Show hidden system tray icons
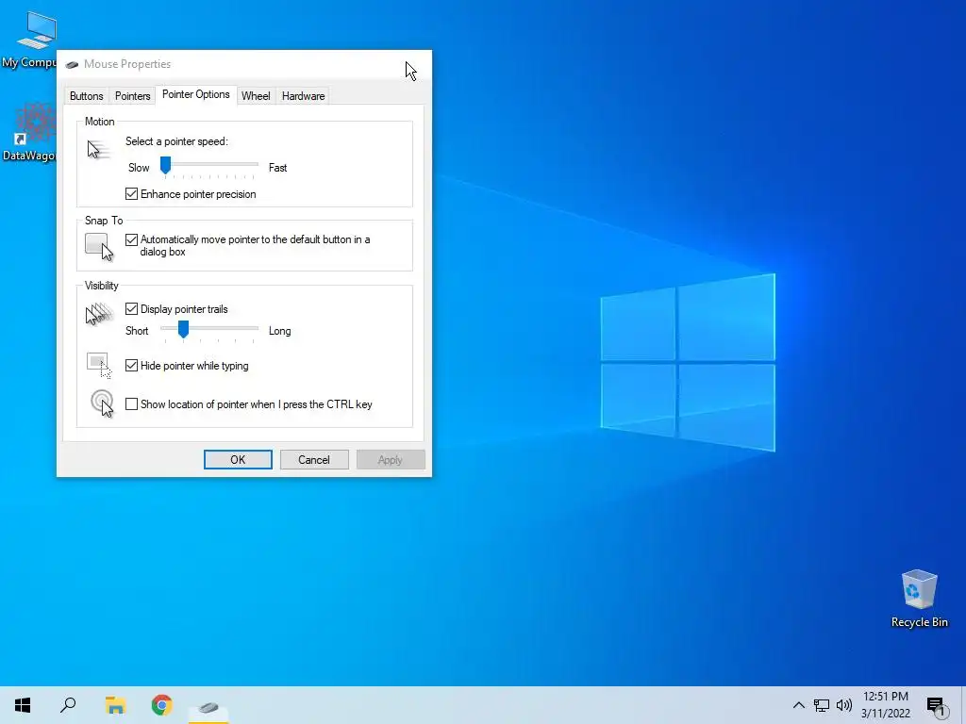Viewport: 966px width, 724px height. click(798, 705)
